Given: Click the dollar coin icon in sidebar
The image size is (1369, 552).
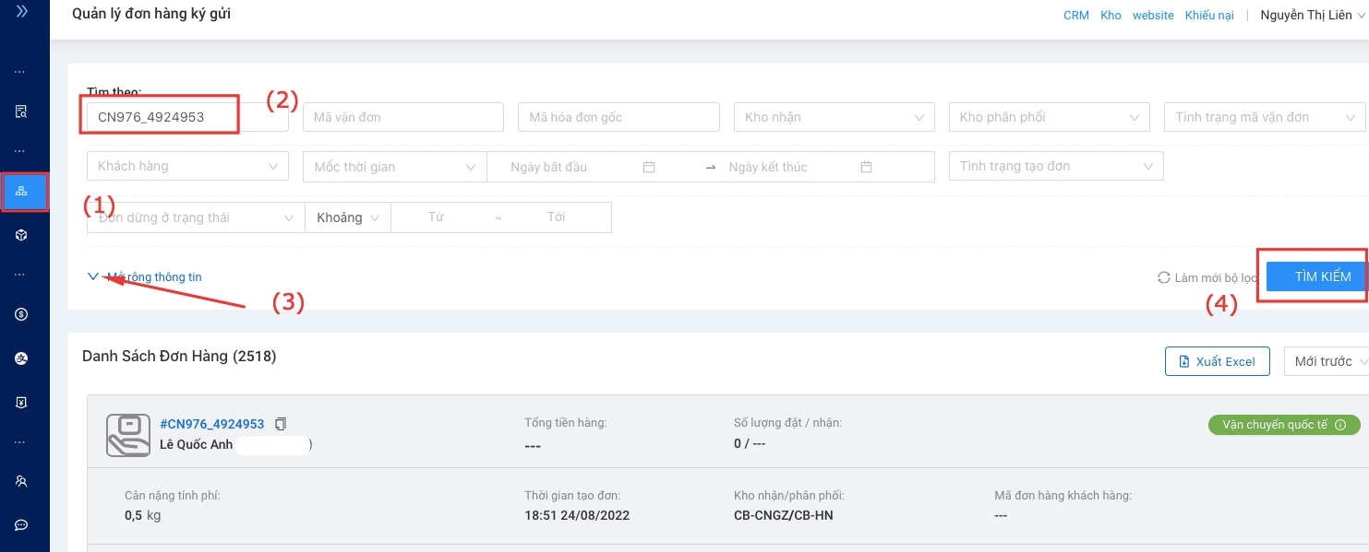Looking at the screenshot, I should [21, 314].
